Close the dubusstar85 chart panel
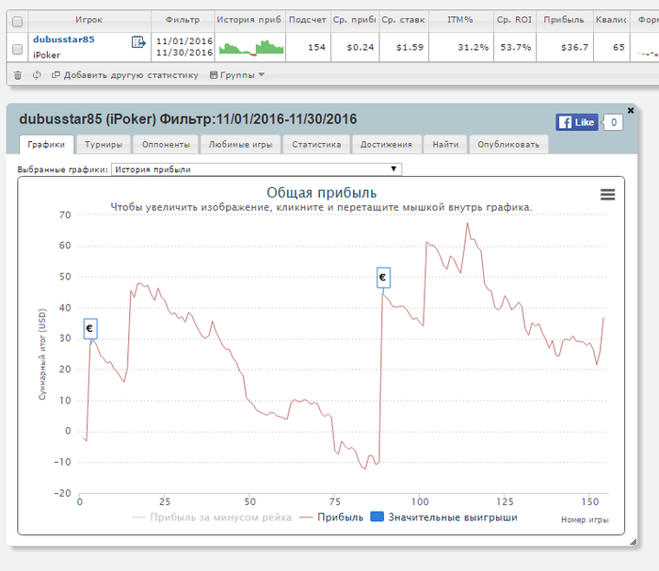 coord(631,110)
